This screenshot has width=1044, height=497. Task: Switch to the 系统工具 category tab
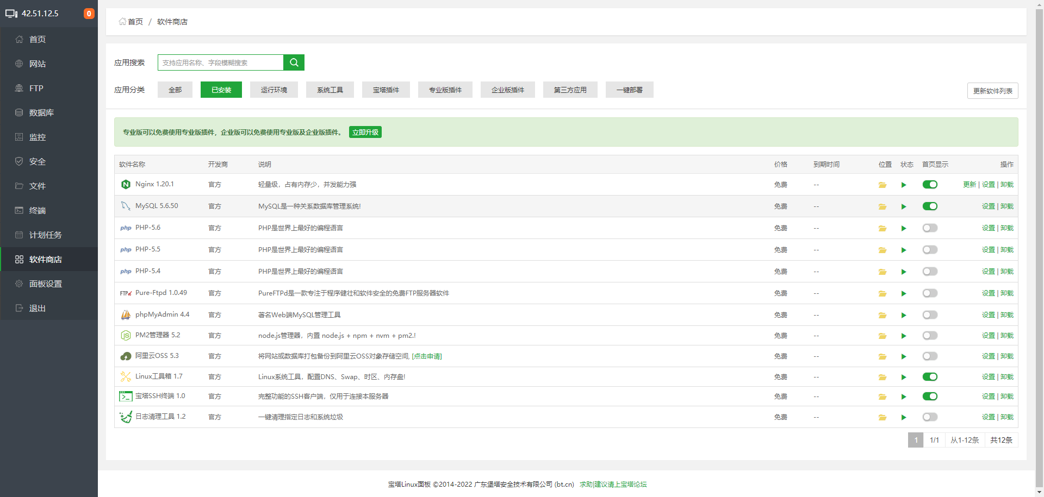pos(330,90)
